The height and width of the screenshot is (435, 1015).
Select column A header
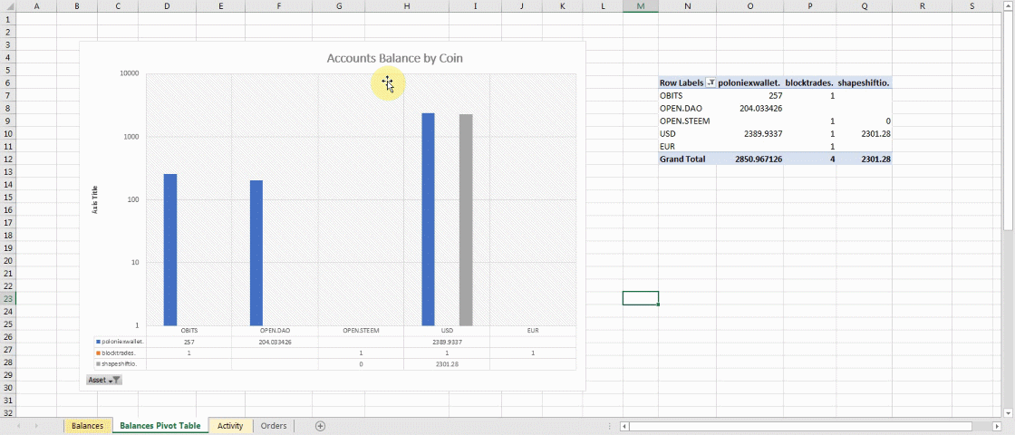[x=35, y=5]
